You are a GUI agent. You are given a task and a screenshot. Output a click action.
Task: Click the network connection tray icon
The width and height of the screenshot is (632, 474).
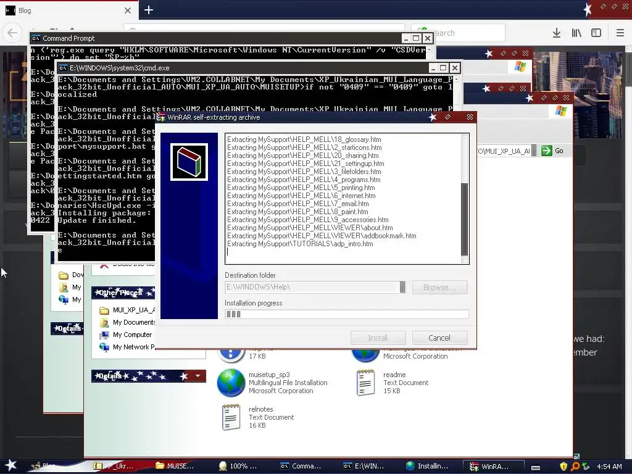586,467
